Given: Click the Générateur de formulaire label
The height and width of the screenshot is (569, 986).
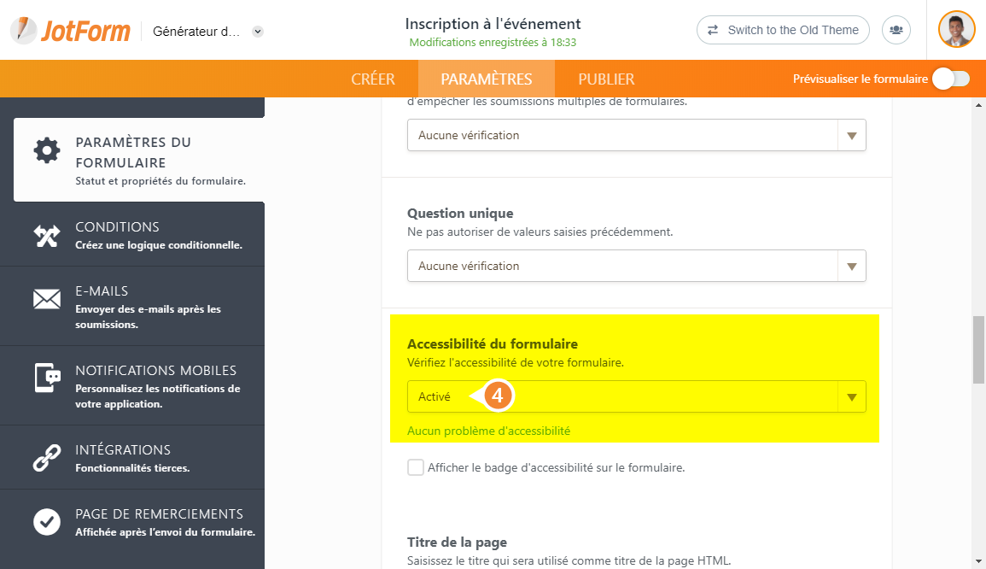Looking at the screenshot, I should (196, 32).
